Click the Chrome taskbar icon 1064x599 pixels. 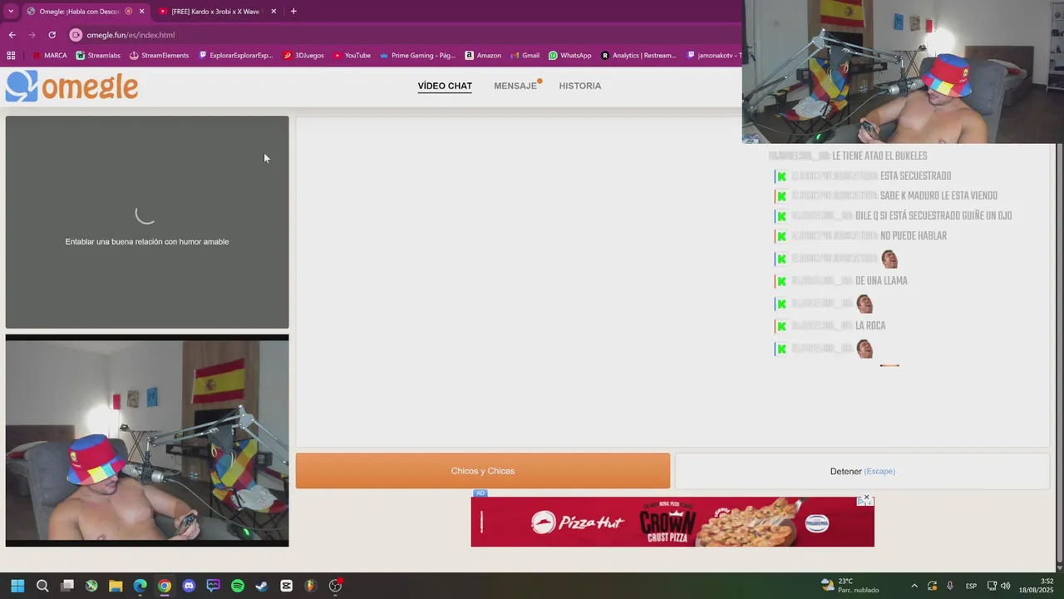[165, 586]
